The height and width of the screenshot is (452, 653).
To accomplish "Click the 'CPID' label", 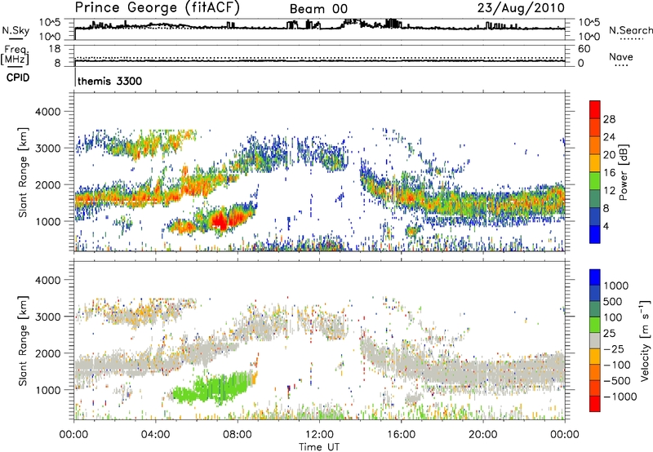I will (x=18, y=78).
